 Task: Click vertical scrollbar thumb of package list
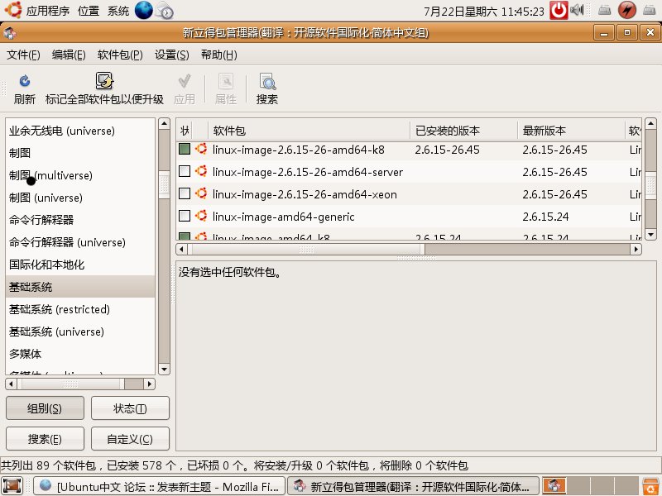click(x=650, y=184)
